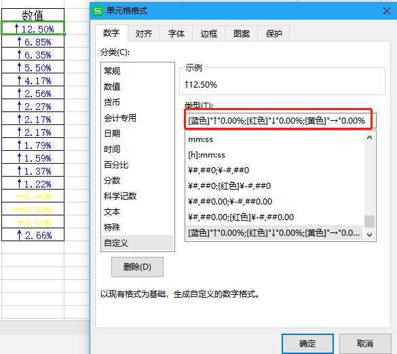Choose the [h]:mm:ss format
The height and width of the screenshot is (354, 397).
[275, 155]
